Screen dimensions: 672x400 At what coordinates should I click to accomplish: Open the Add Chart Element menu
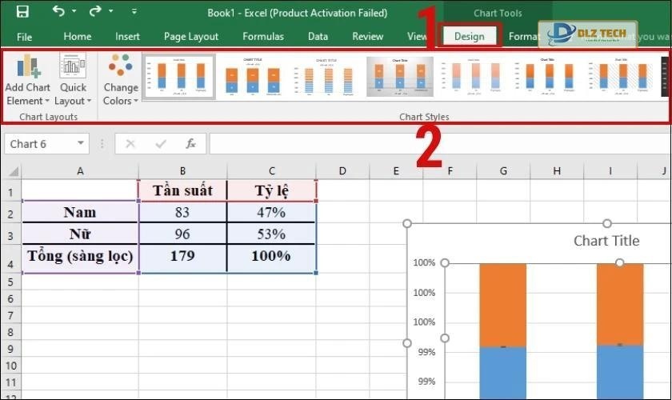27,81
